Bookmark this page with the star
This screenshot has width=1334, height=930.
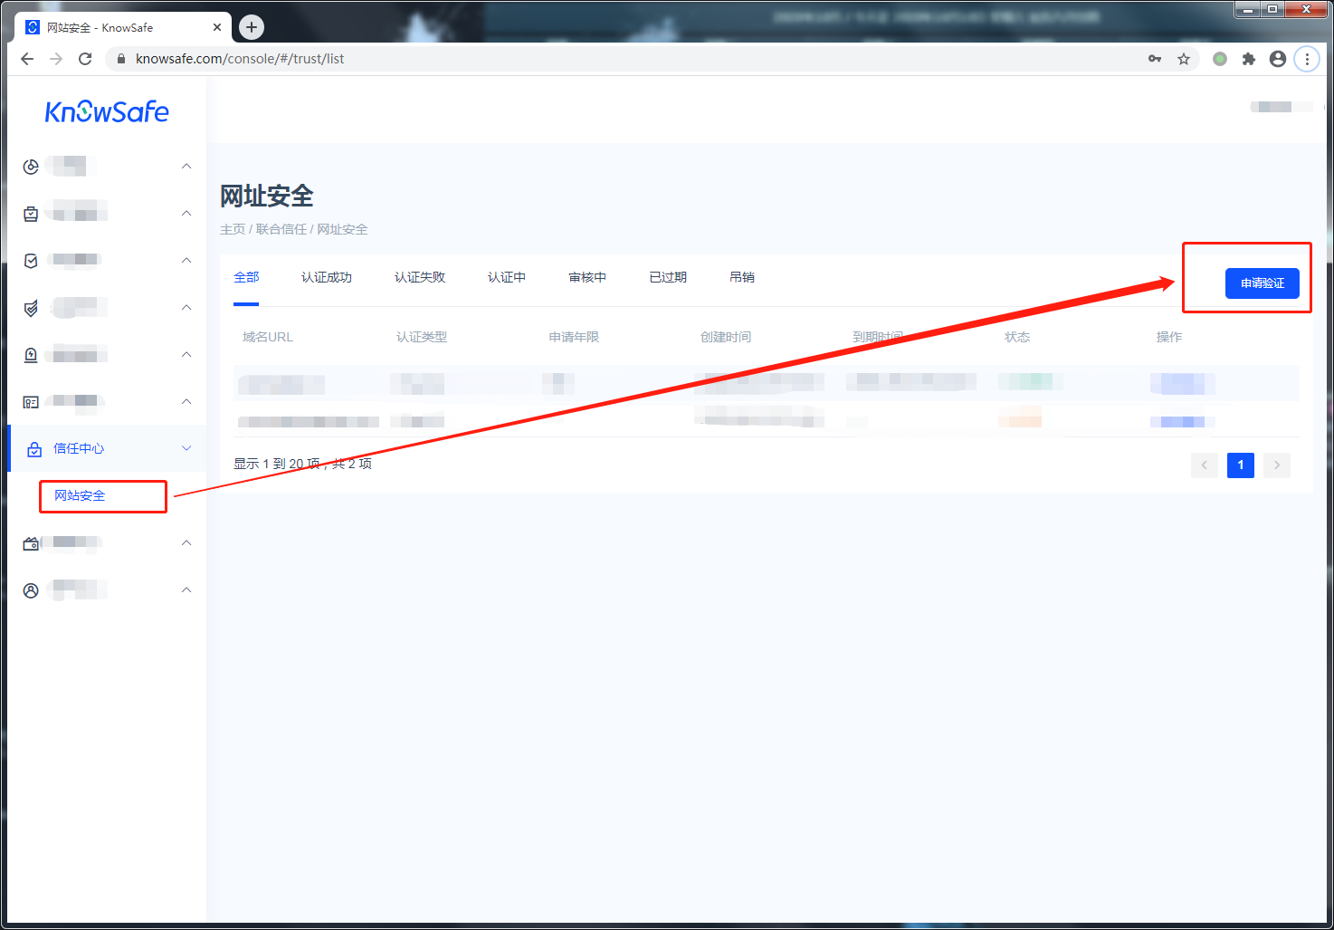[x=1184, y=59]
